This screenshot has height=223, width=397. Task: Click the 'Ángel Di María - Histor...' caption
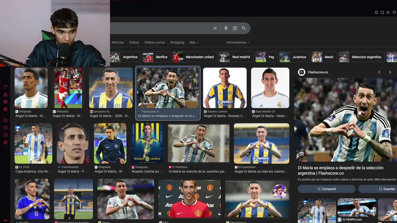pos(270,116)
